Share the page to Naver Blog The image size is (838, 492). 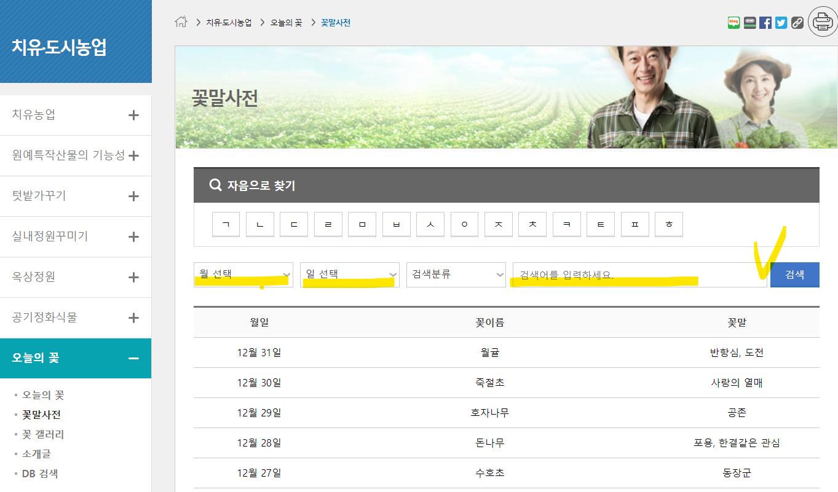(733, 23)
